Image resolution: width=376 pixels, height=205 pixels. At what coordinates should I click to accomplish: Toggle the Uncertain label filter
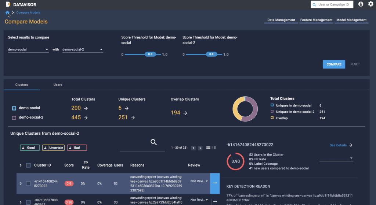(x=53, y=148)
